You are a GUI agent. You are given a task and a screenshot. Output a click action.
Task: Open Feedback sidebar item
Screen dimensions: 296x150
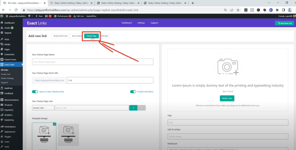[x=9, y=93]
